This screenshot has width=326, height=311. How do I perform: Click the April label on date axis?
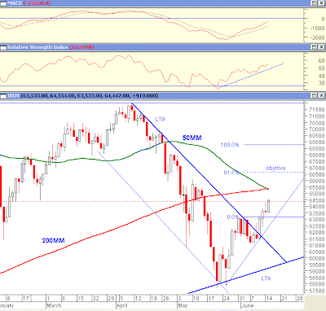[x=122, y=305]
